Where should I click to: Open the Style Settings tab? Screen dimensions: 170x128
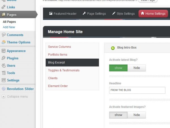pos(123,14)
